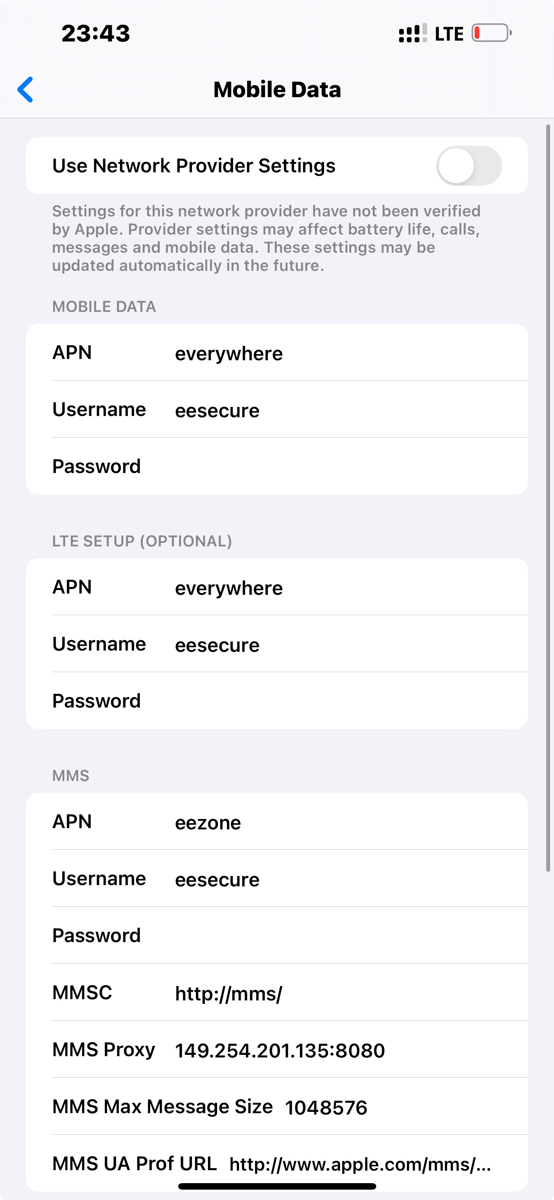Edit MMS APN eezone field
Screen dimensions: 554x1200
277,821
